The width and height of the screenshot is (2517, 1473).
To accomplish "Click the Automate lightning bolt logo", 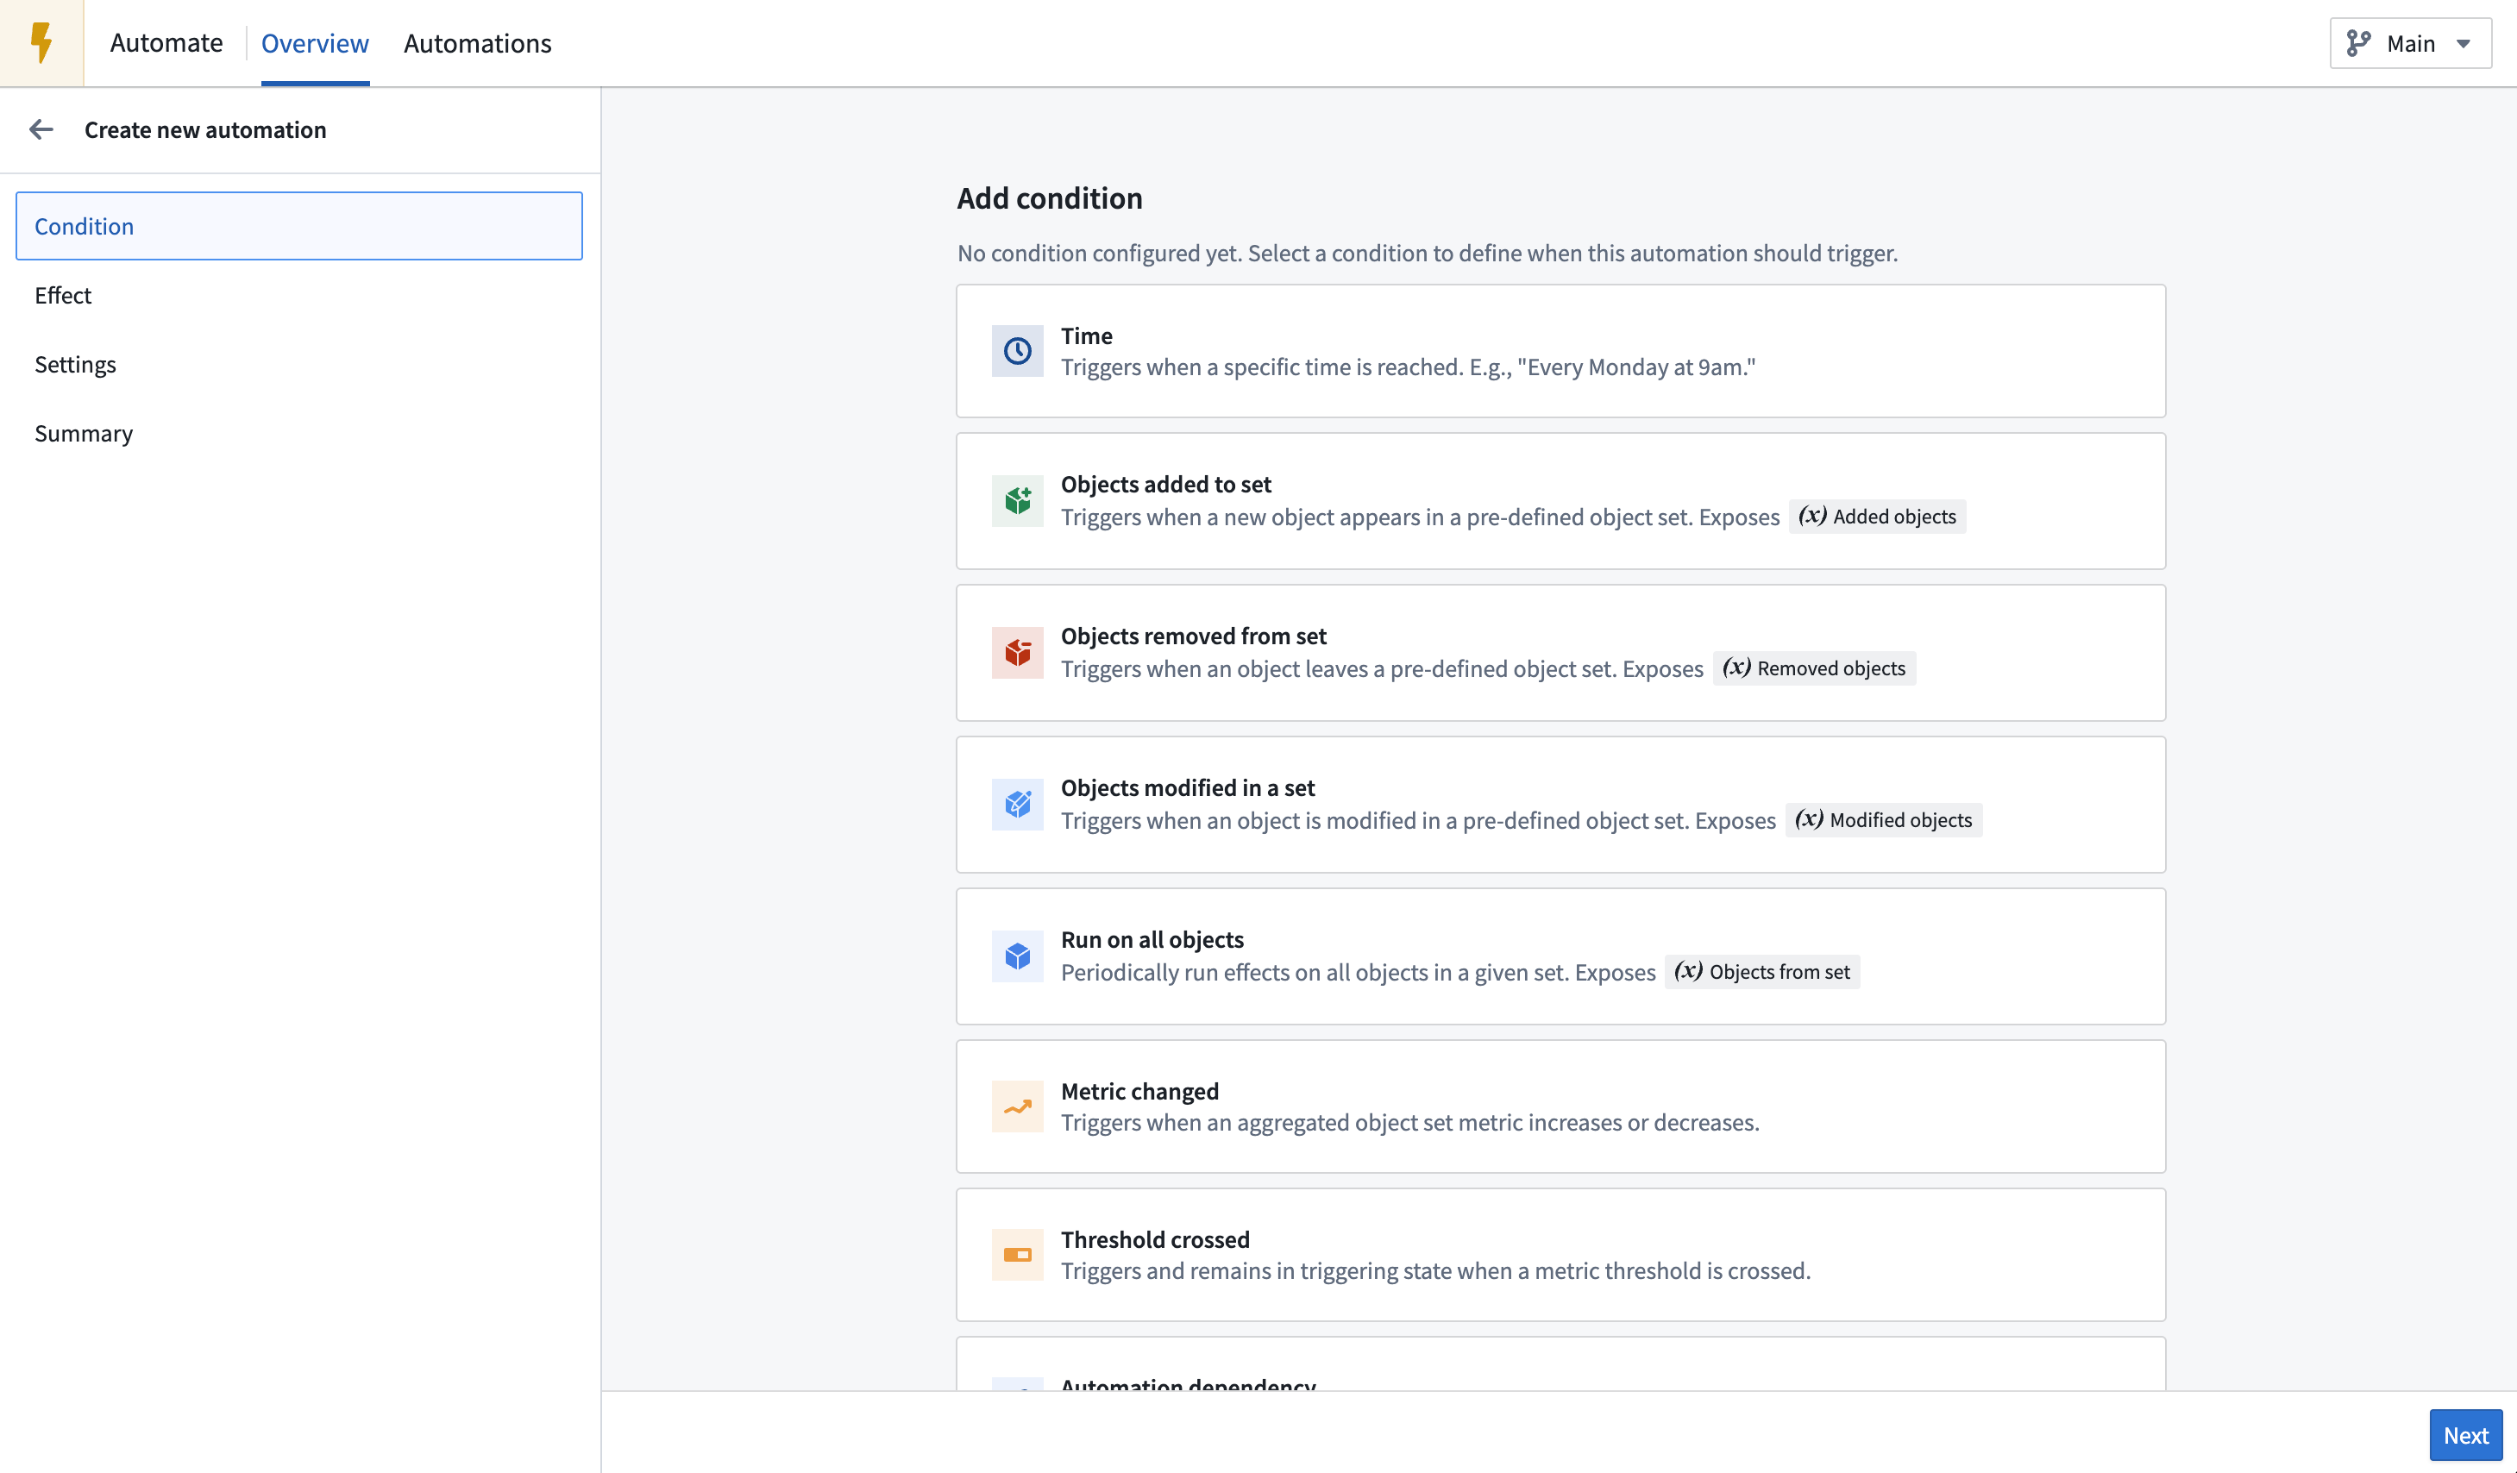I will click(x=41, y=43).
